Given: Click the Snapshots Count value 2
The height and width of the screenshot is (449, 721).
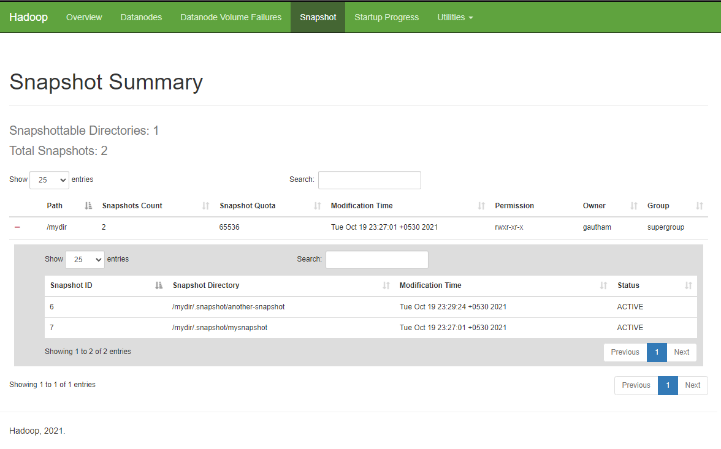Looking at the screenshot, I should click(x=104, y=227).
